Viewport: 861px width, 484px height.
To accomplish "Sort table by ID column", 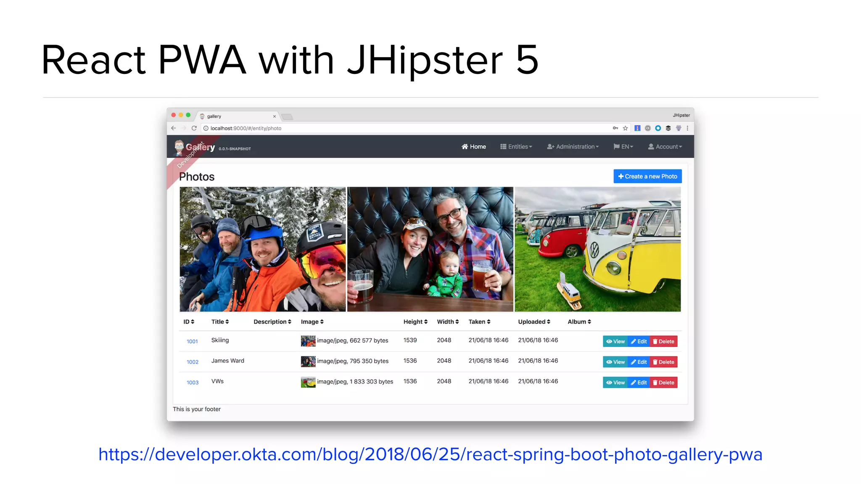I will [189, 322].
